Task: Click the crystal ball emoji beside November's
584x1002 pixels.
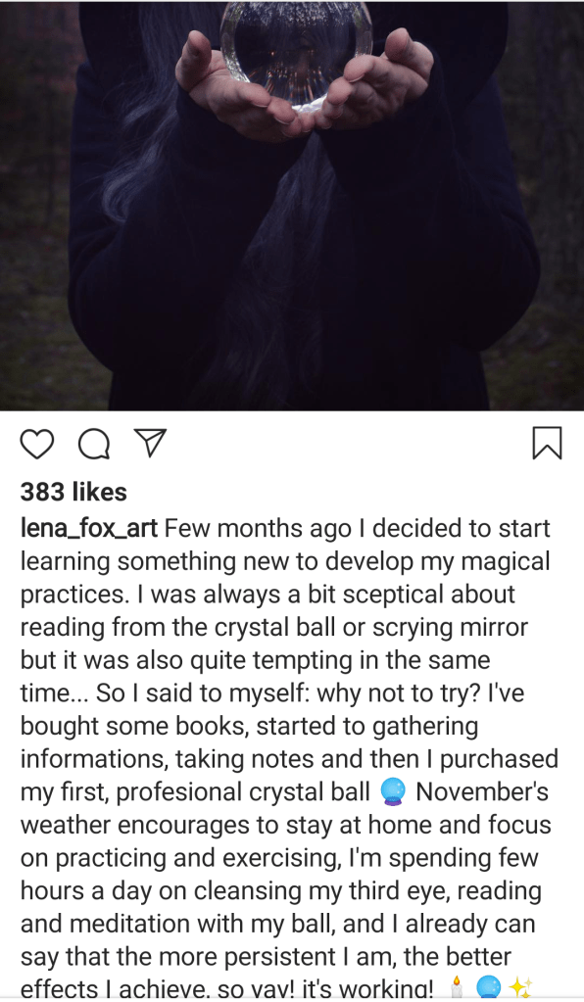Action: coord(393,791)
